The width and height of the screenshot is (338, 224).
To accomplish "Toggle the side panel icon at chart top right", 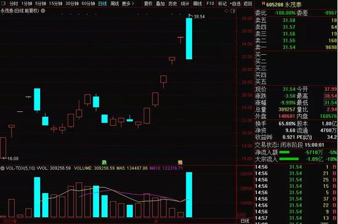I will 233,11.
